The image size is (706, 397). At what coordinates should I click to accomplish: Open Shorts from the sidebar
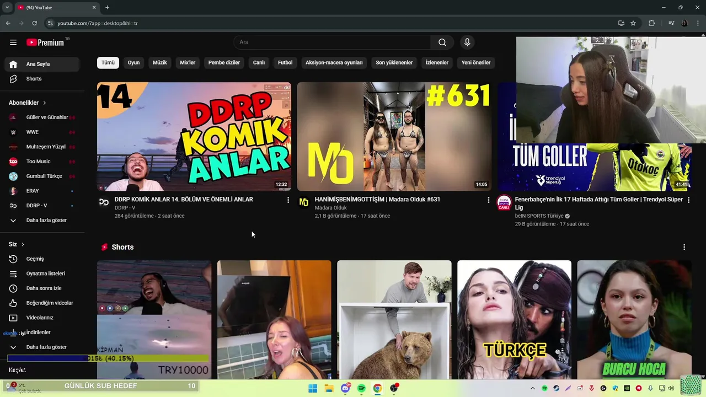(42, 79)
